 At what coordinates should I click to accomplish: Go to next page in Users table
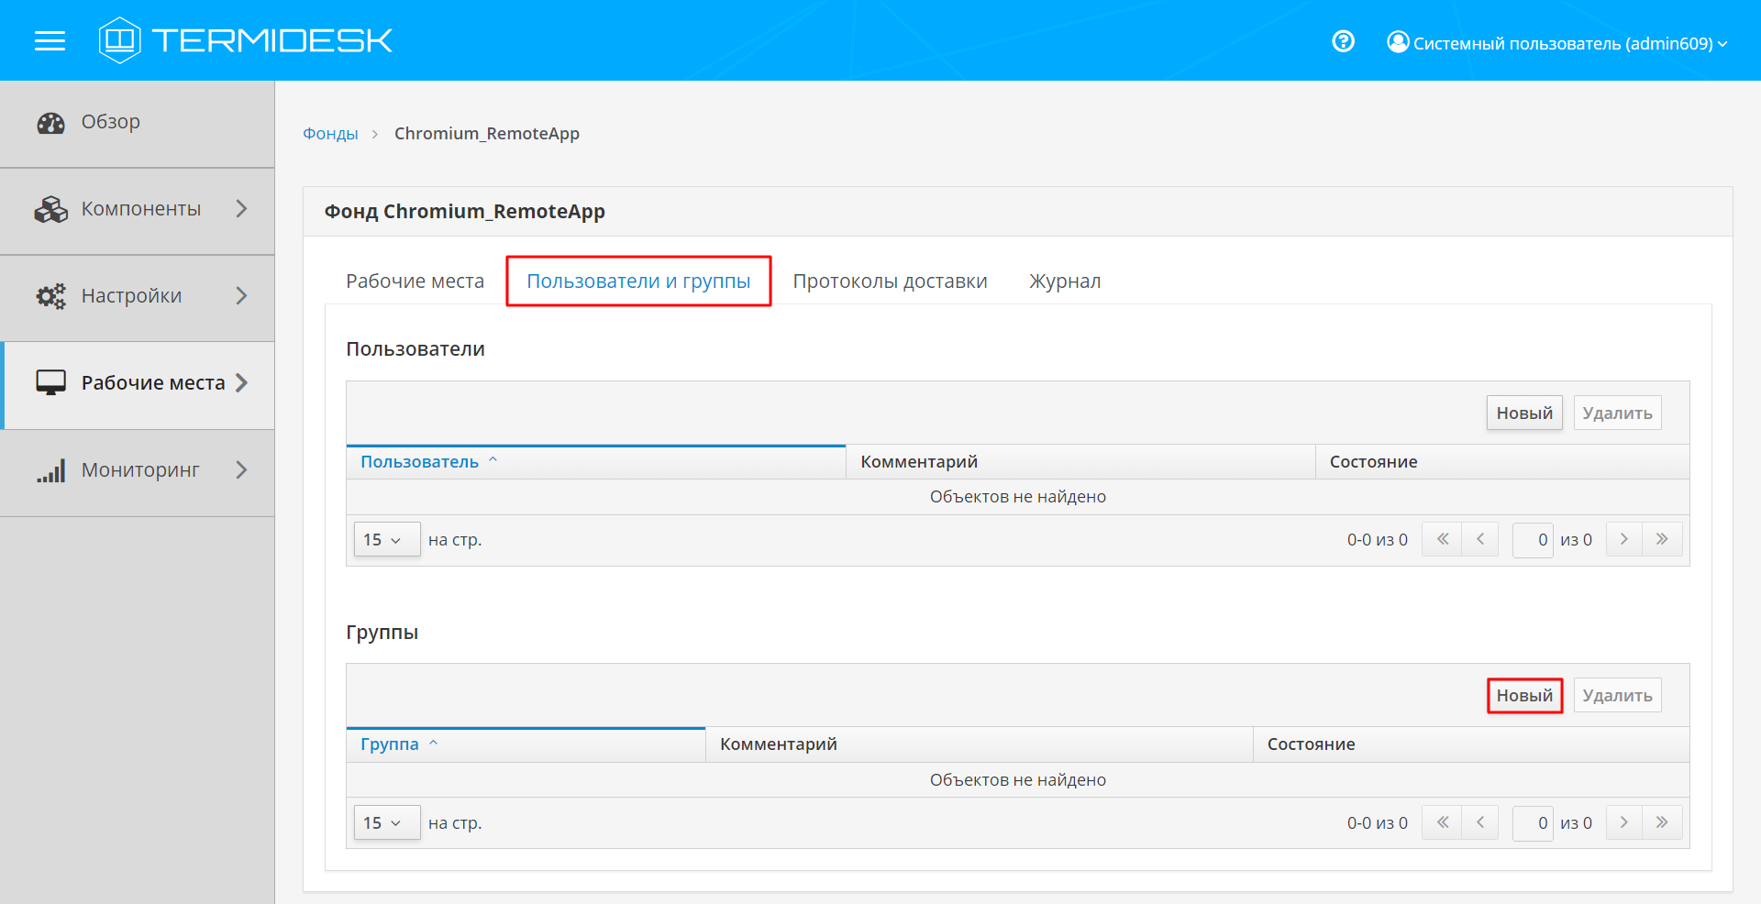[x=1623, y=539]
